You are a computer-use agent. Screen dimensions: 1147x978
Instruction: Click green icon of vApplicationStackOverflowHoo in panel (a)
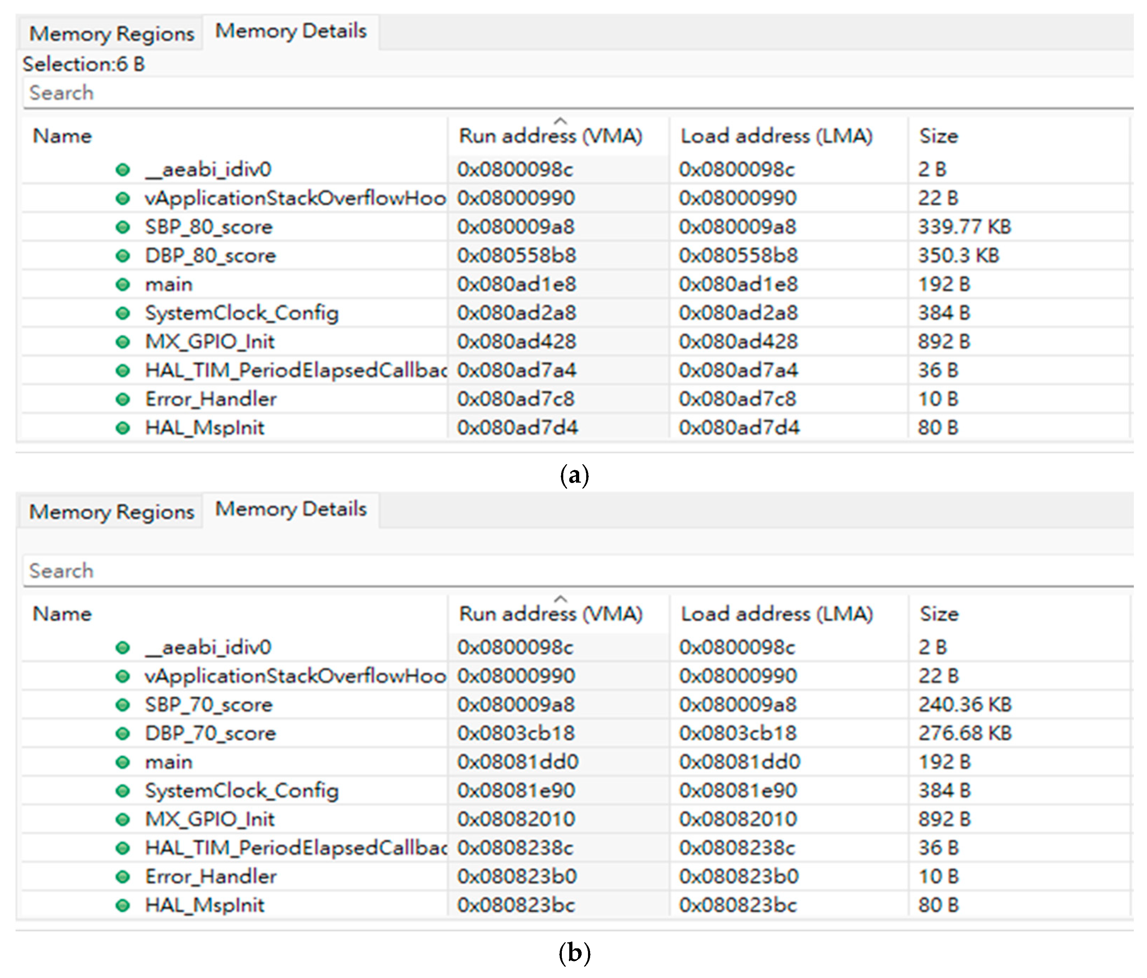[x=123, y=198]
